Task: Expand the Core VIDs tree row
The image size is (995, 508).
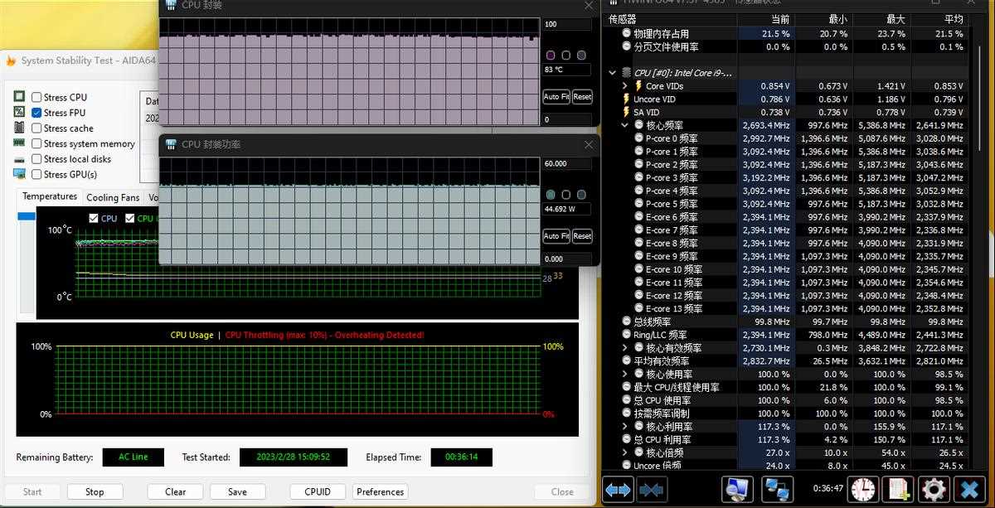Action: [x=625, y=86]
